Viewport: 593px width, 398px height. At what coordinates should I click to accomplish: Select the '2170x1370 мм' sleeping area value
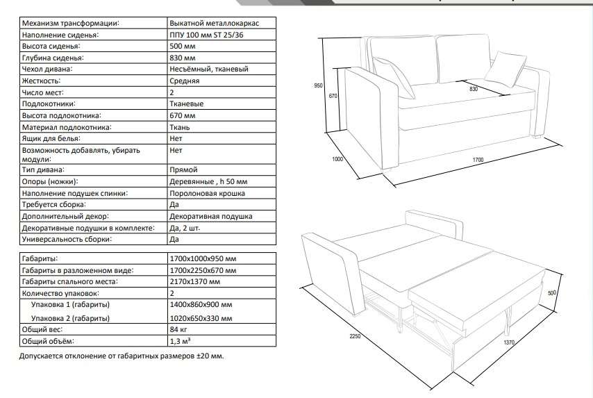pos(194,281)
